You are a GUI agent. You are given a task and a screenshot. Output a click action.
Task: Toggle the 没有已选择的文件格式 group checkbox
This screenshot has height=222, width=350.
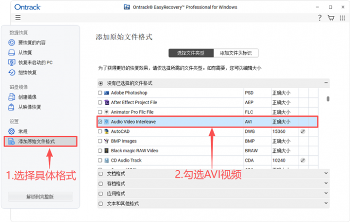tap(101, 84)
